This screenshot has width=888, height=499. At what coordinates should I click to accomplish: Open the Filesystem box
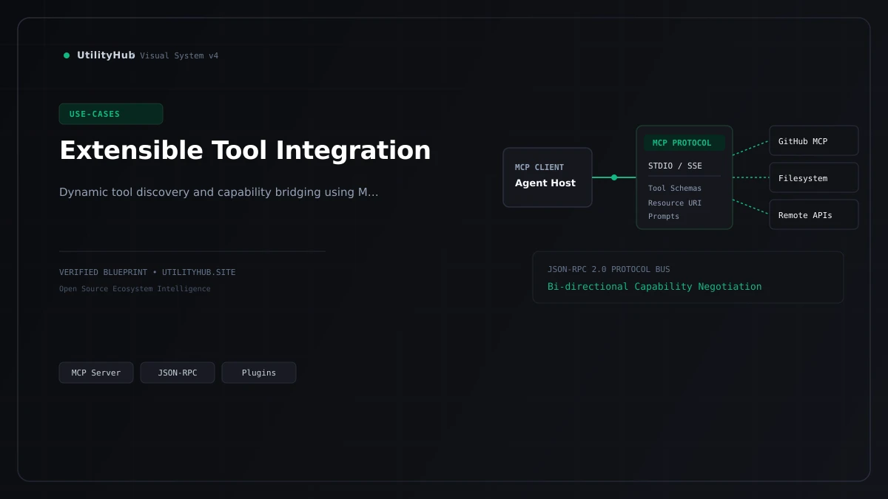814,177
